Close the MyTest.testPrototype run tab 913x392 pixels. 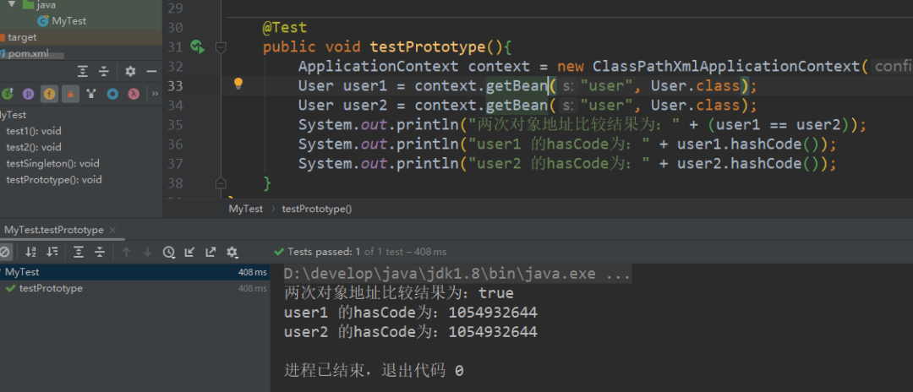coord(113,230)
